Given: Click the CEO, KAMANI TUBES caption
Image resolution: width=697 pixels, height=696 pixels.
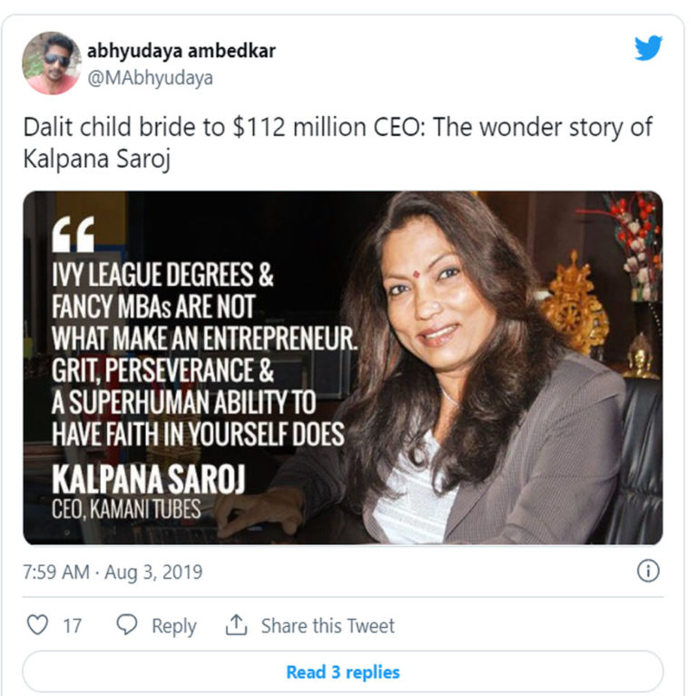Looking at the screenshot, I should click(126, 509).
